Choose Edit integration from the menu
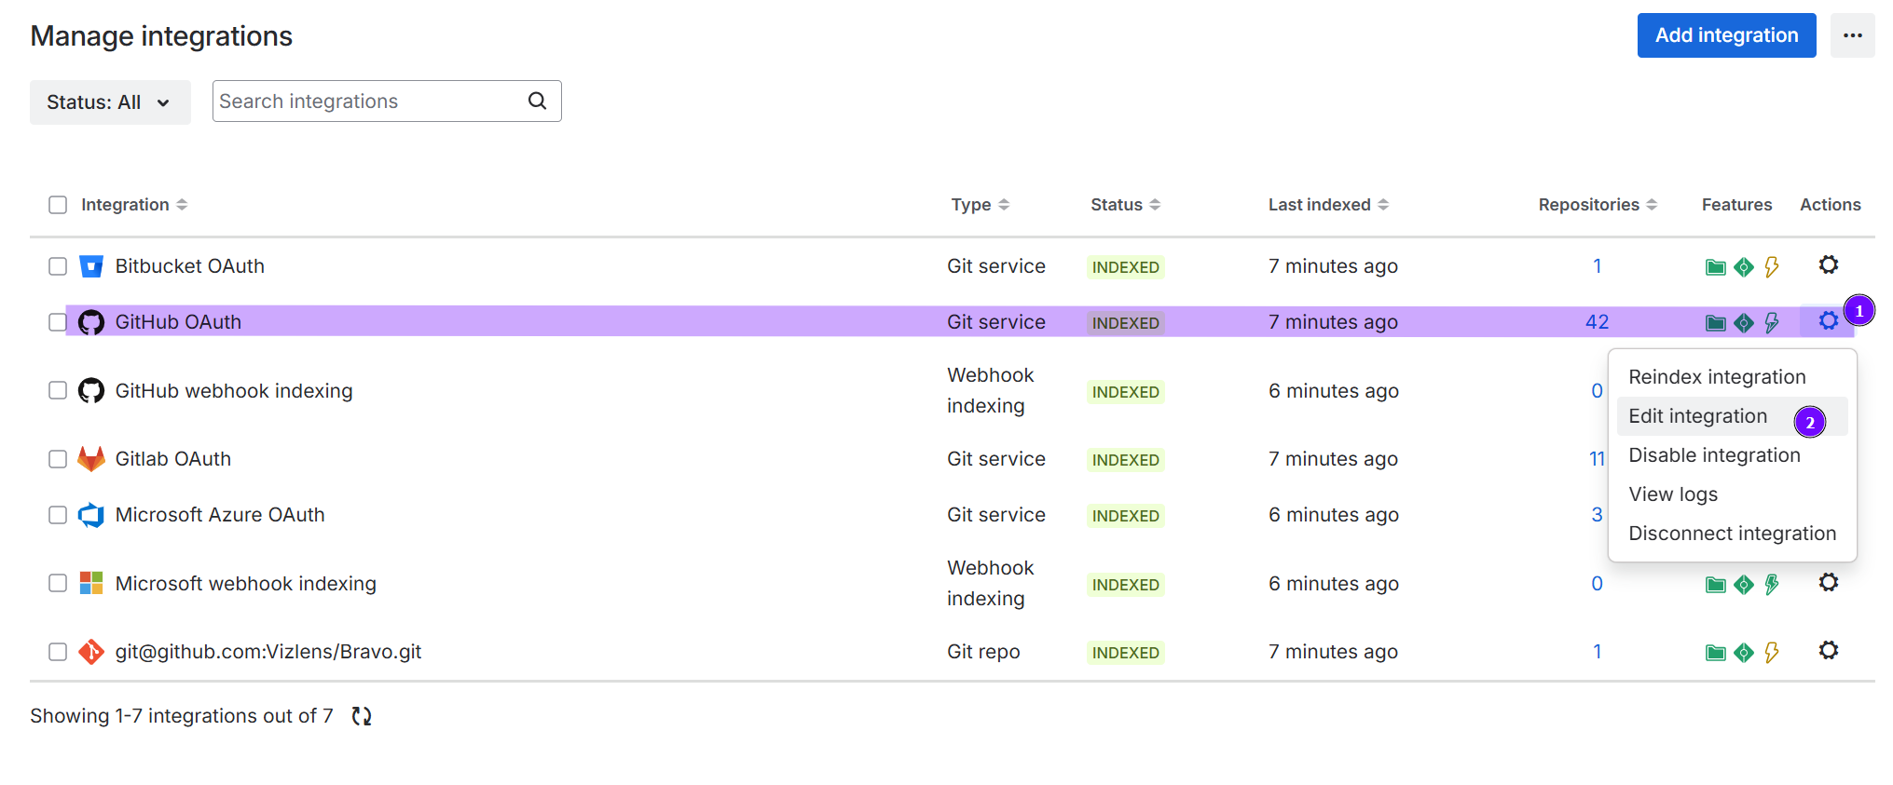Screen dimensions: 1893x785 (1697, 416)
